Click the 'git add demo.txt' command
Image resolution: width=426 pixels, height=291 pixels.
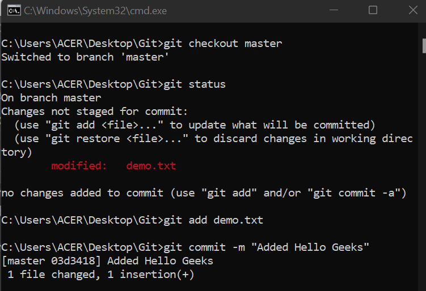[x=213, y=220]
